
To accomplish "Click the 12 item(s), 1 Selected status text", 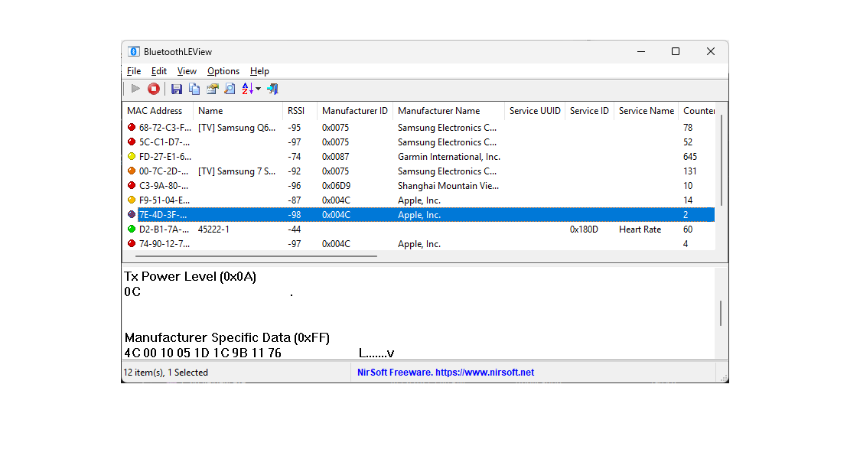I will tap(165, 373).
